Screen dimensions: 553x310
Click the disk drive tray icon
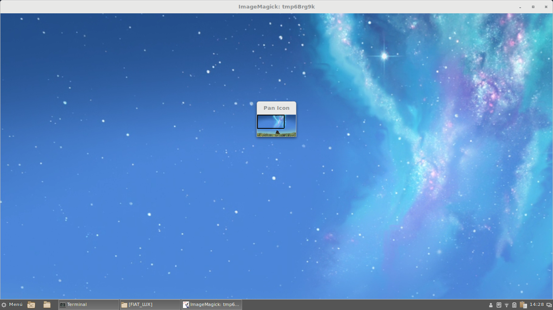tap(499, 305)
